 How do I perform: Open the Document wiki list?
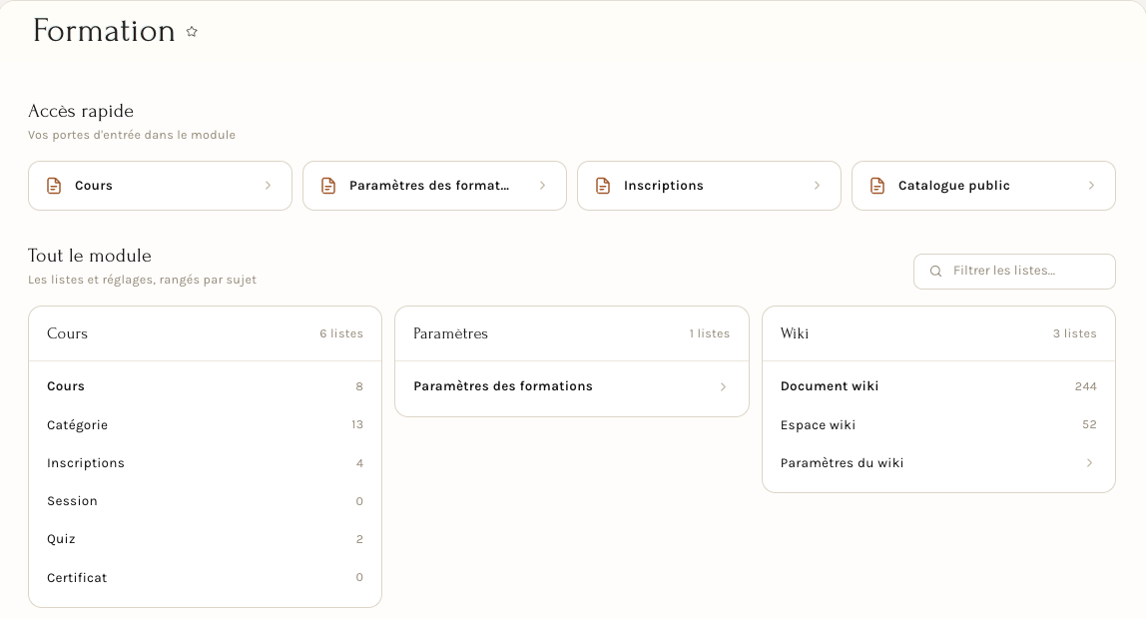(x=938, y=386)
